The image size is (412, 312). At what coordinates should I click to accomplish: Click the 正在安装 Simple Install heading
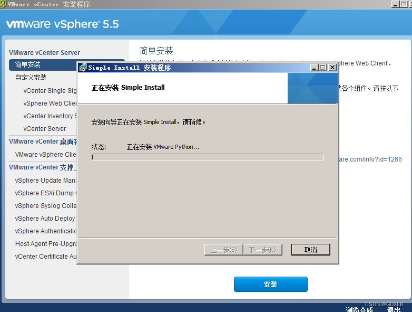click(128, 88)
